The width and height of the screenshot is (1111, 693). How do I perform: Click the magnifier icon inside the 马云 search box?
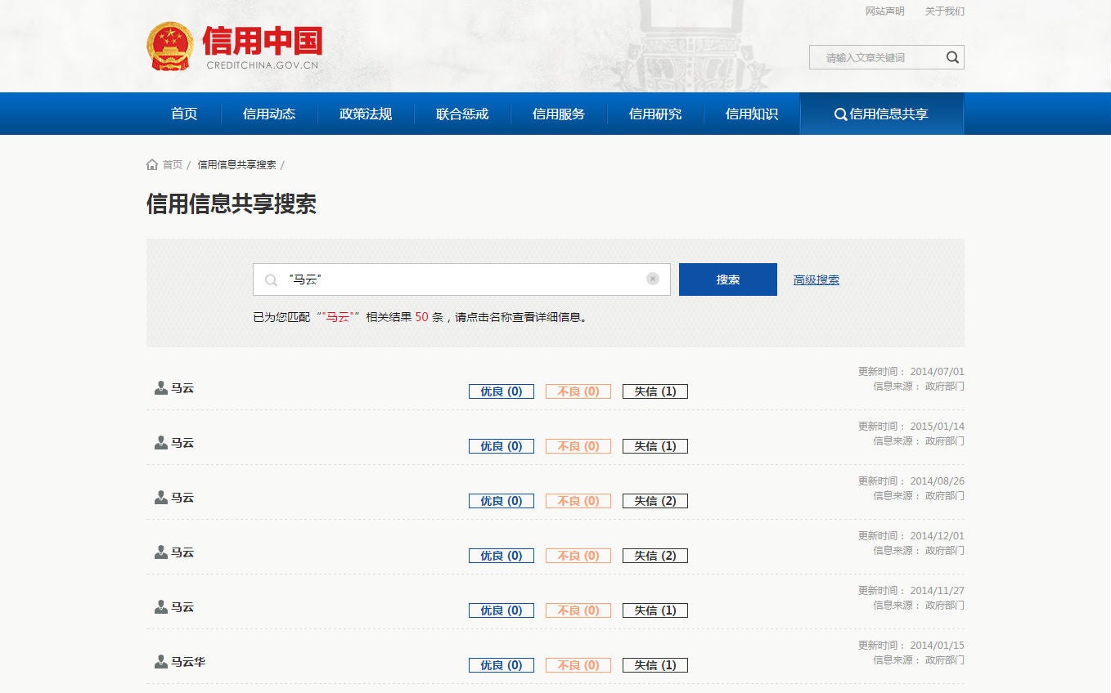[x=271, y=280]
